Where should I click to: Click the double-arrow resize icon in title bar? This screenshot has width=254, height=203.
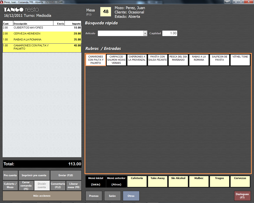pyautogui.click(x=227, y=2)
